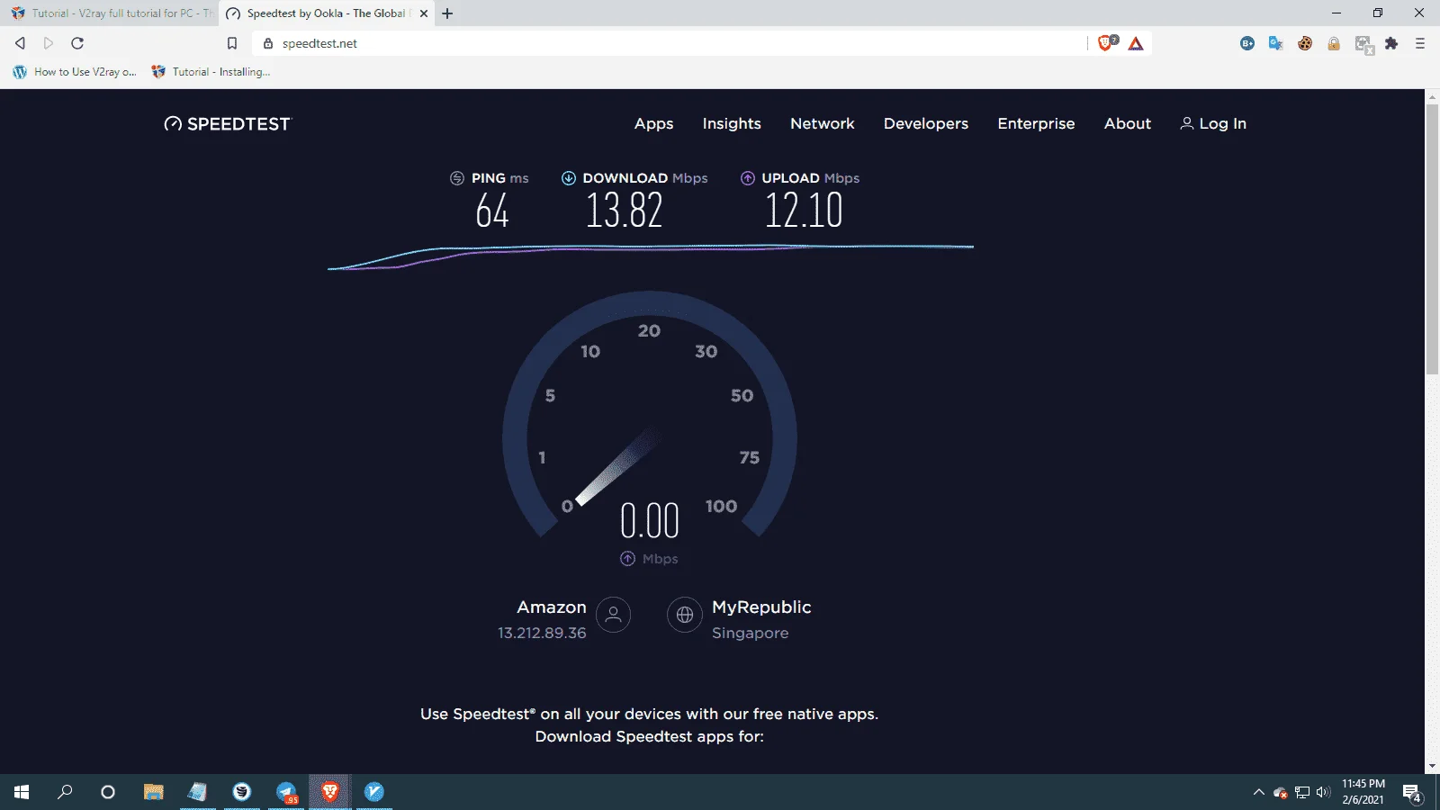This screenshot has height=810, width=1440.
Task: Open the Action Center notifications
Action: pos(1412,793)
